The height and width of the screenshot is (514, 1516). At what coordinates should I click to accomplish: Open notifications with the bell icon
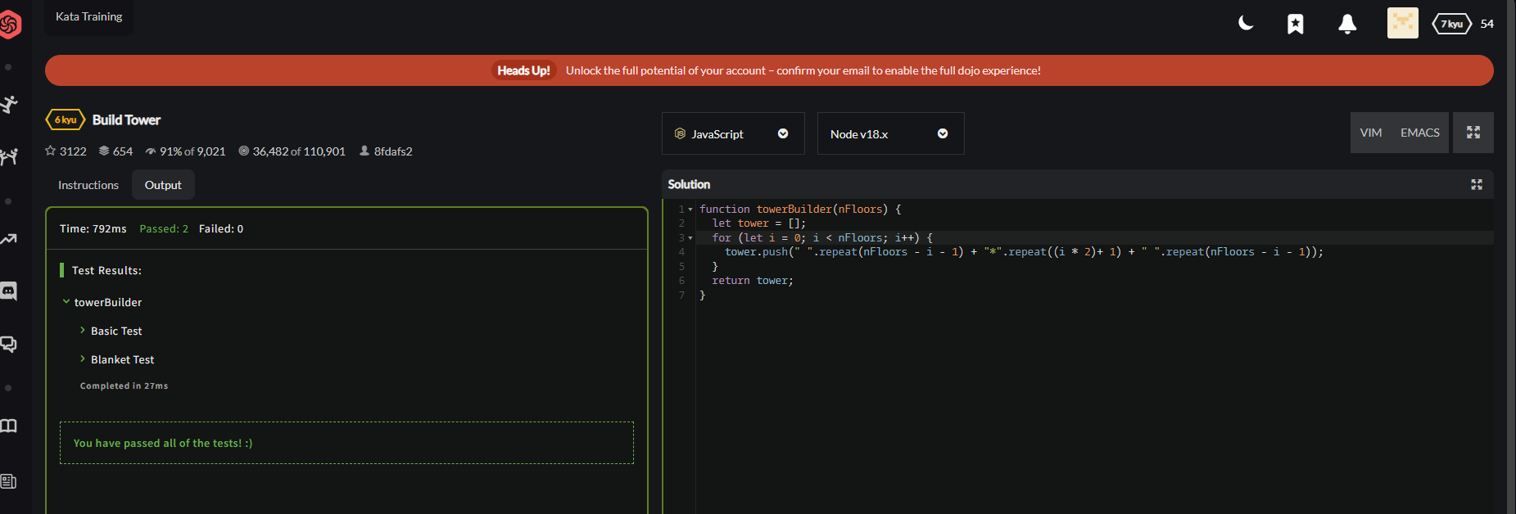click(1346, 24)
